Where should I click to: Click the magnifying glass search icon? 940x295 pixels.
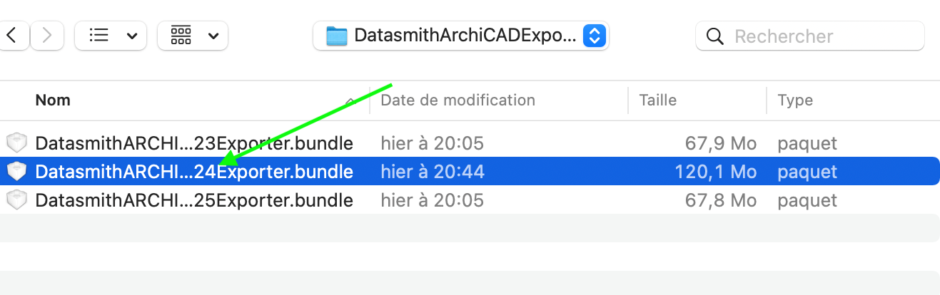[x=714, y=36]
